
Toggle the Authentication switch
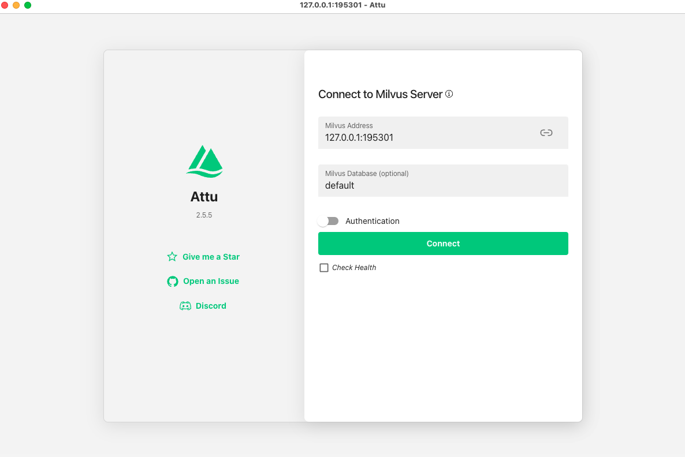click(x=329, y=222)
